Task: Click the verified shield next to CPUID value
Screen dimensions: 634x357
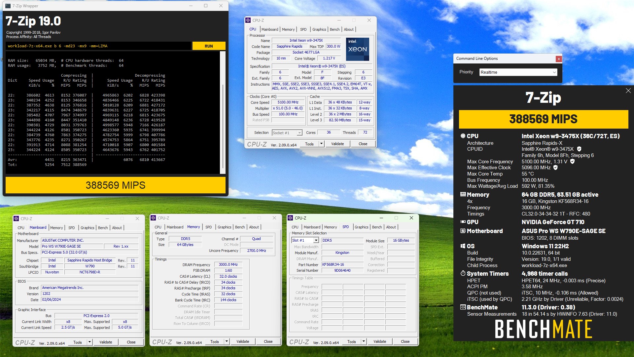Action: click(x=579, y=149)
